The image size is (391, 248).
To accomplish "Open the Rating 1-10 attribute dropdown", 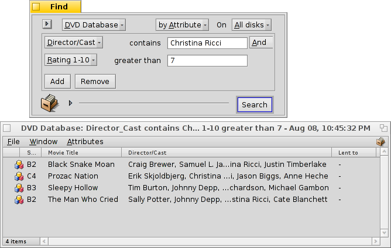I will pyautogui.click(x=71, y=60).
